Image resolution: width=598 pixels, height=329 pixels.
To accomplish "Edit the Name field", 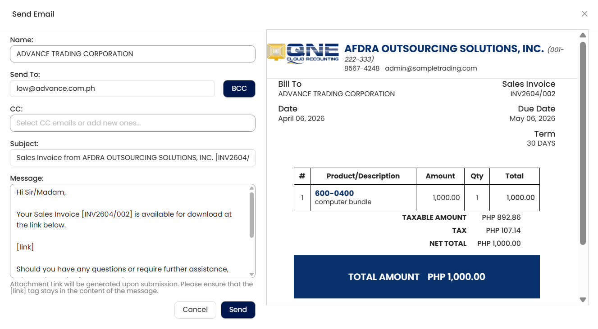I will point(132,54).
